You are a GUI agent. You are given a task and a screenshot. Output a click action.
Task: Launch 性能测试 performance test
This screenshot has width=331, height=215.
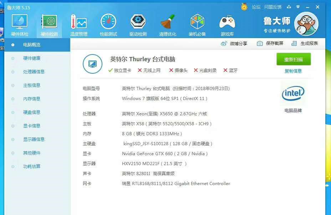[x=108, y=25]
